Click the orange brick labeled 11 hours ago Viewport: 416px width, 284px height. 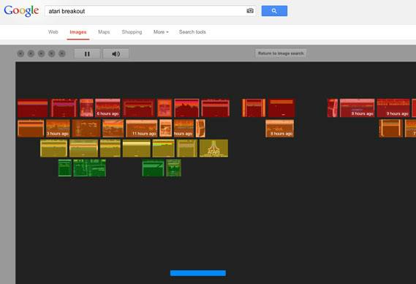pyautogui.click(x=142, y=128)
